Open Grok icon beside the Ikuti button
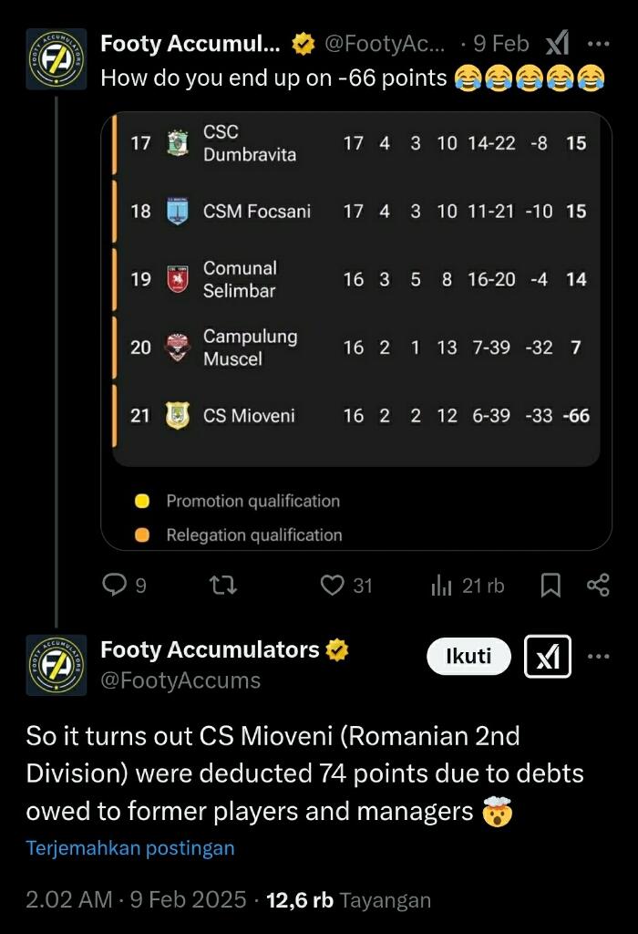Image resolution: width=638 pixels, height=934 pixels. click(548, 656)
